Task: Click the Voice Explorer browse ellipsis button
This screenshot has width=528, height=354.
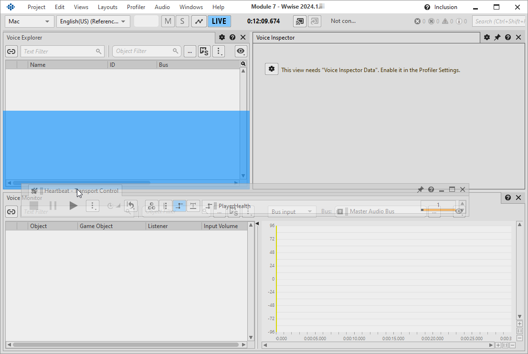Action: click(190, 52)
